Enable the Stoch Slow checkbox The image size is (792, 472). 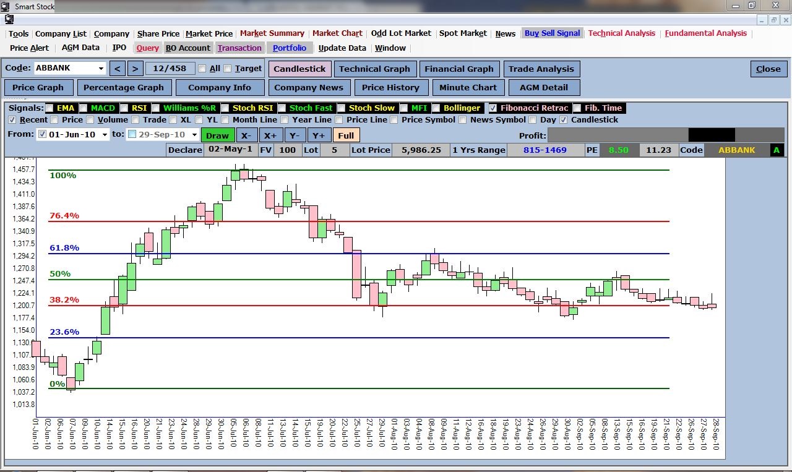pyautogui.click(x=342, y=108)
